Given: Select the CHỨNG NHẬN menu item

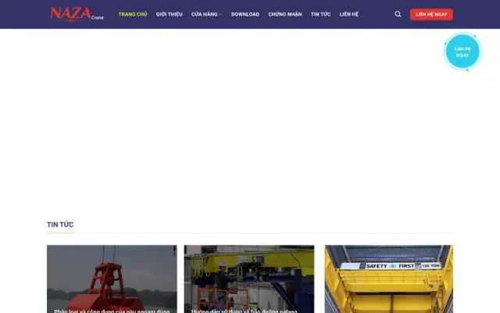Looking at the screenshot, I should coord(284,14).
